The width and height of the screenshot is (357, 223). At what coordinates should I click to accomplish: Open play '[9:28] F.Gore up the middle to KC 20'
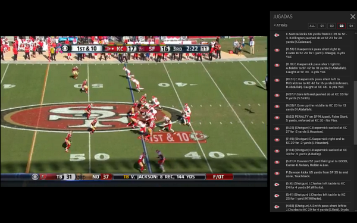pyautogui.click(x=312, y=108)
